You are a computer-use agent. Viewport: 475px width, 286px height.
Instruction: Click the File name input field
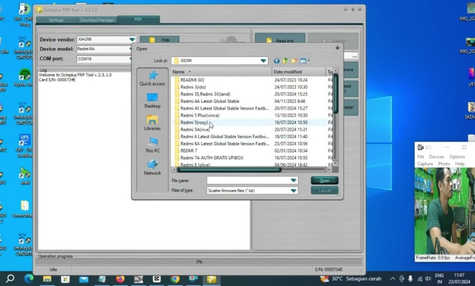(248, 180)
